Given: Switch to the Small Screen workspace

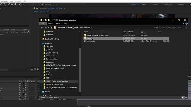Looking at the screenshot, I should click(x=168, y=4).
